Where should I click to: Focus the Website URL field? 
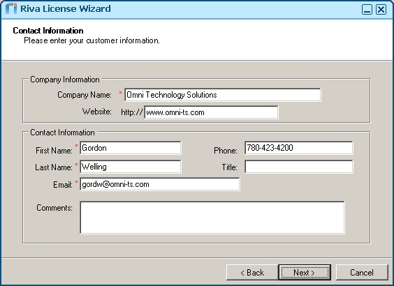pos(211,112)
